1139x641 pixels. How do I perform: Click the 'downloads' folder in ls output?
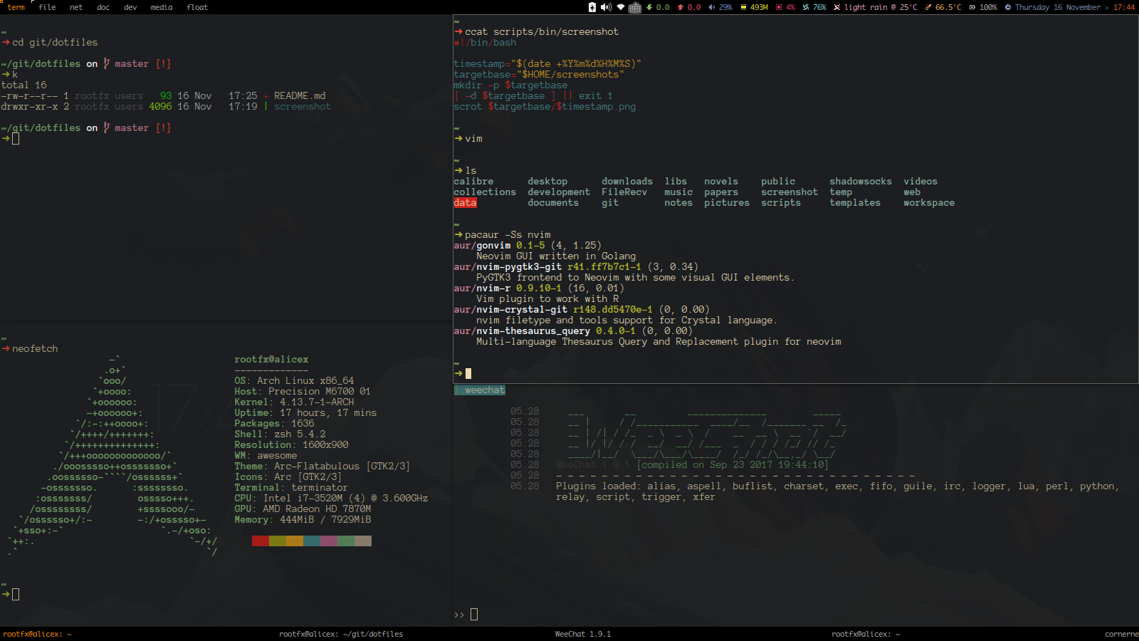coord(627,182)
